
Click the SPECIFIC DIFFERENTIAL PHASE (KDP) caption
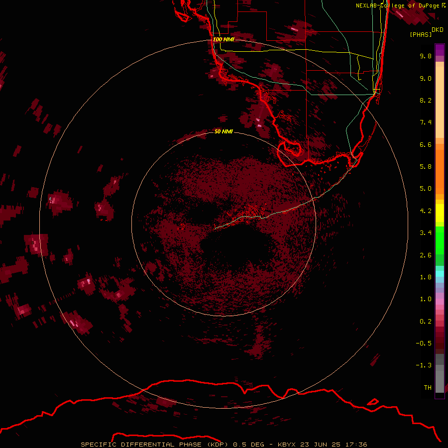coord(154,445)
